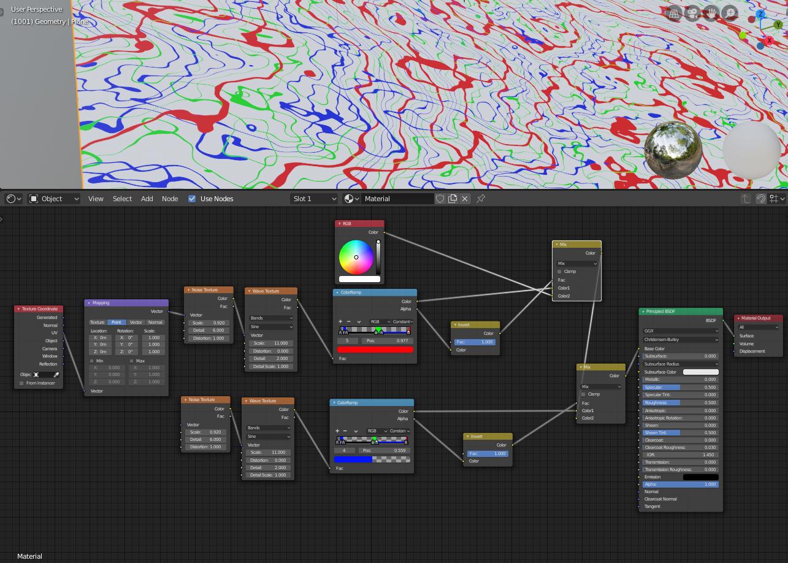Screen dimensions: 788x563
Task: Open the All target dropdown in Material Output
Action: (x=759, y=327)
